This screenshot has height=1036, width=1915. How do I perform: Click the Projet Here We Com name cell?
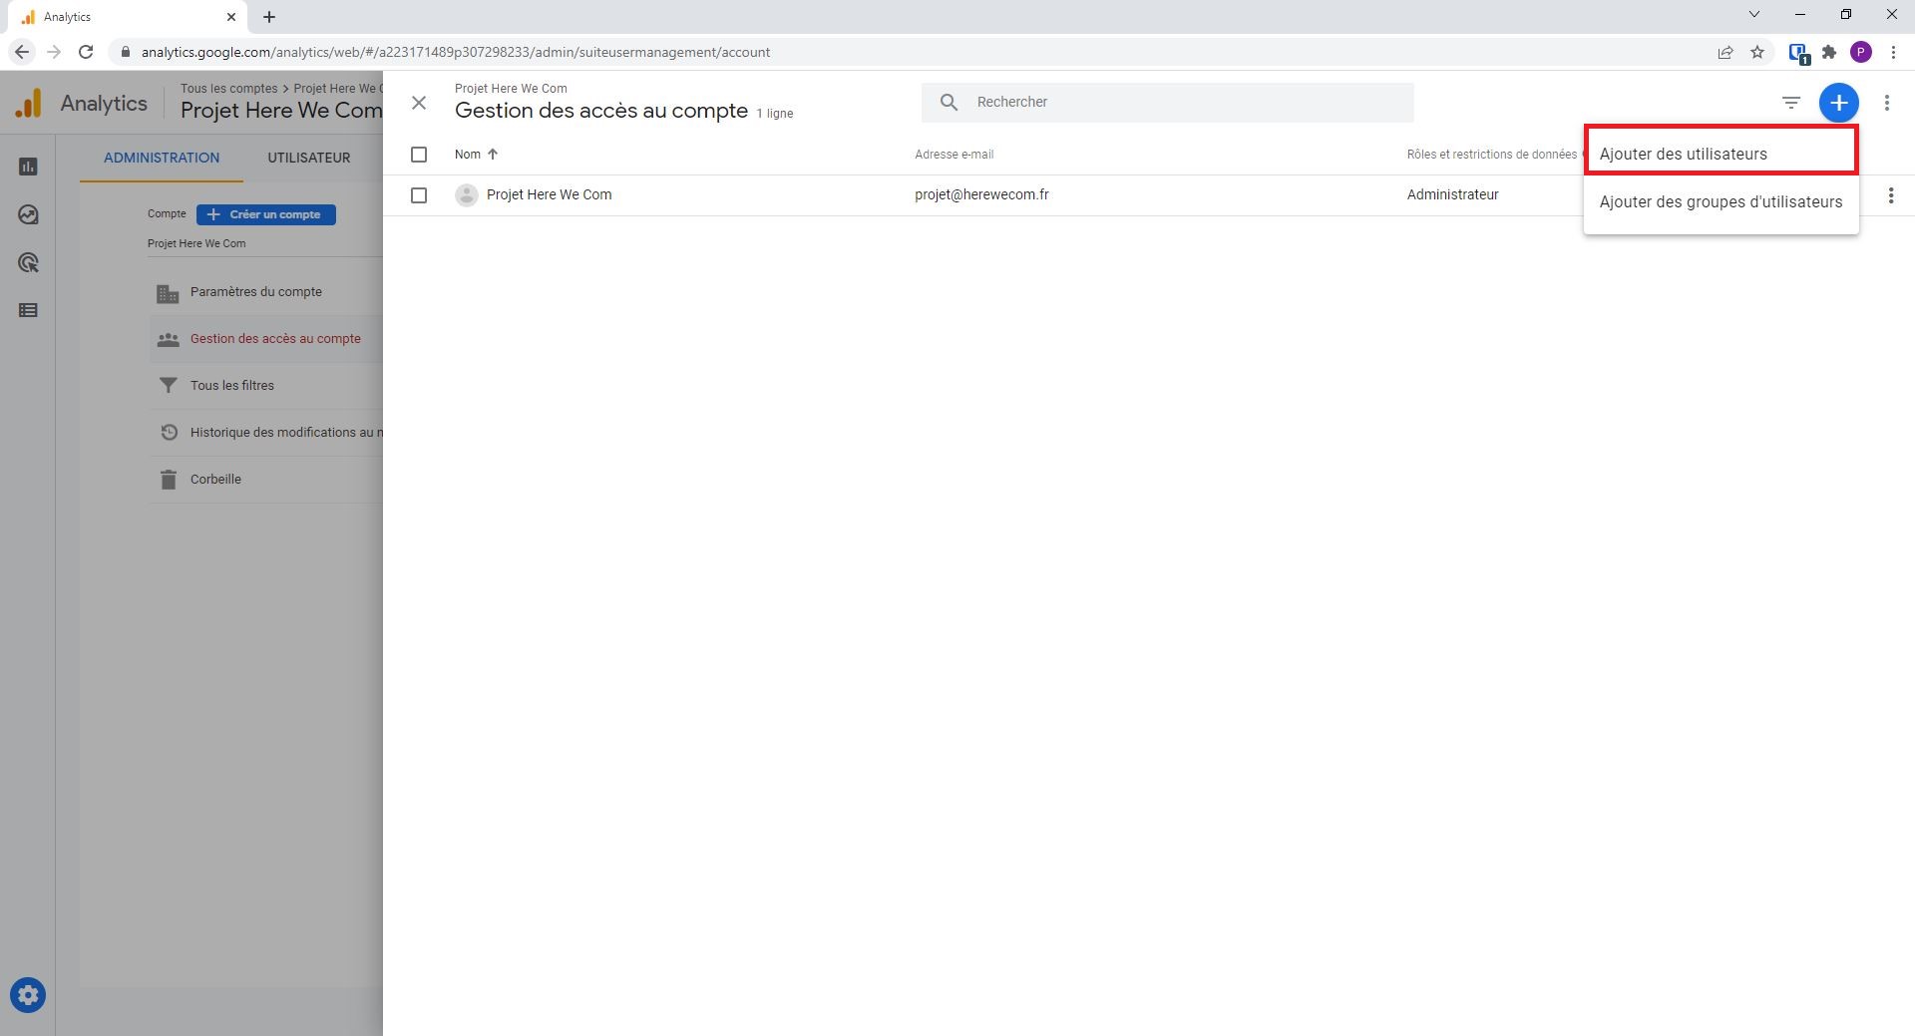[550, 194]
